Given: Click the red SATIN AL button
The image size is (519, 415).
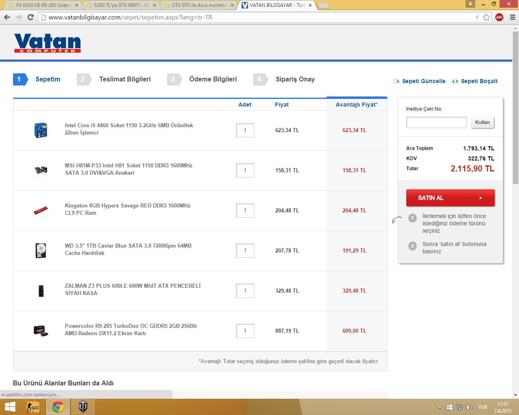Looking at the screenshot, I should (x=450, y=198).
